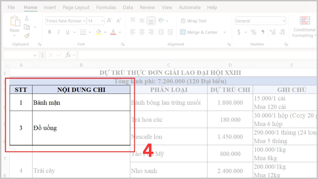Viewport: 318px width, 179px height.
Task: Click the Merge & Center button
Action: pos(199,32)
